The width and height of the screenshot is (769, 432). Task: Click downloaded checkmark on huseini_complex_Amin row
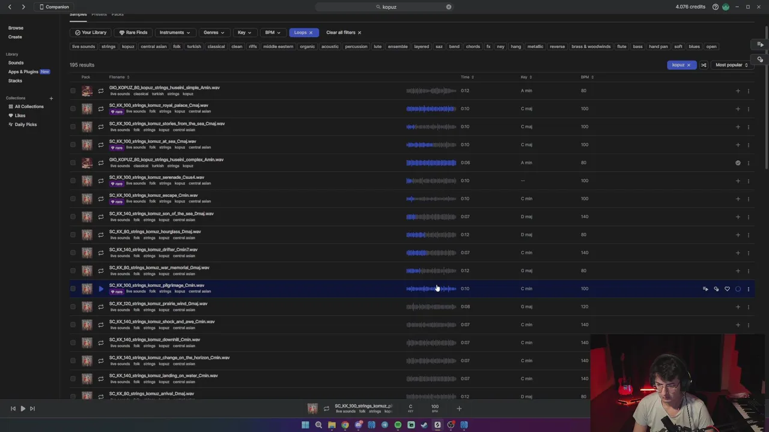pyautogui.click(x=738, y=163)
